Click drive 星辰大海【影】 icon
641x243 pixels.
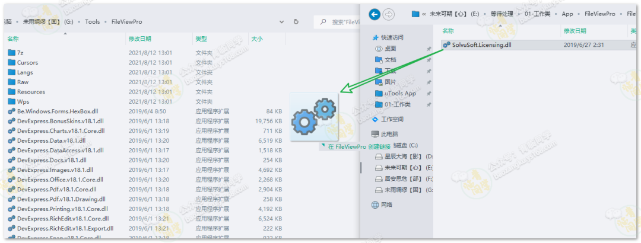click(379, 156)
